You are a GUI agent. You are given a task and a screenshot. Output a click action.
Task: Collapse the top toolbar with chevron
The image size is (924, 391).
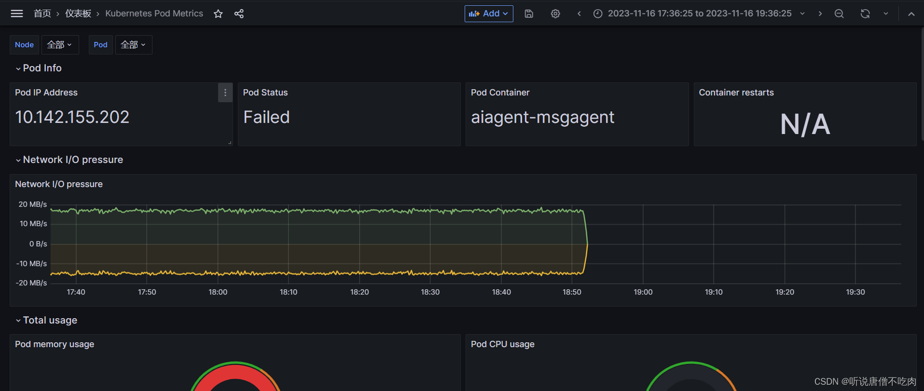(x=911, y=14)
